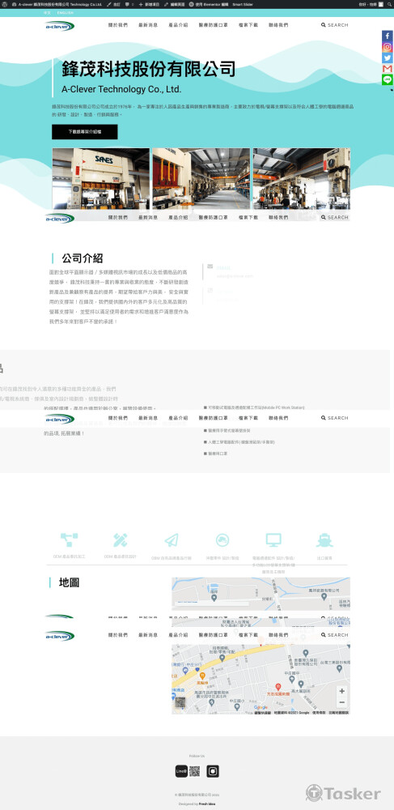The height and width of the screenshot is (810, 394).
Task: Click the ODM pencil and ruler icon
Action: [121, 539]
